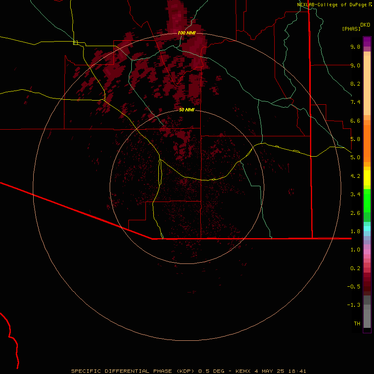Click the gray bottom band of color bar

click(x=367, y=319)
